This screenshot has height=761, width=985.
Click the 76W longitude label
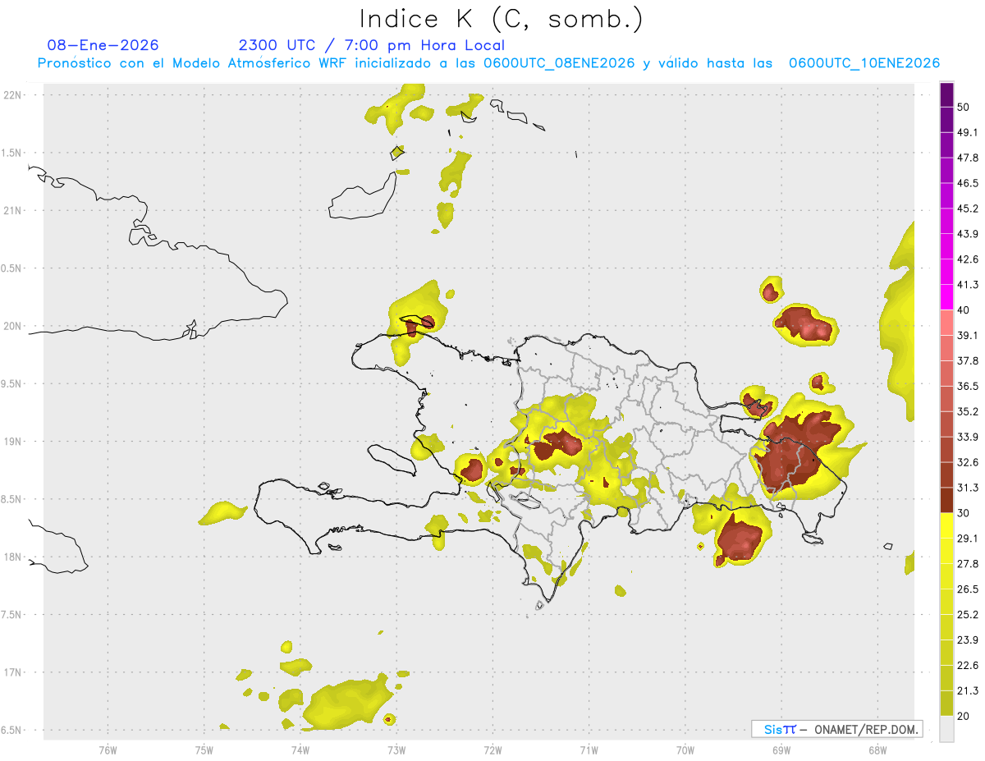pyautogui.click(x=108, y=750)
